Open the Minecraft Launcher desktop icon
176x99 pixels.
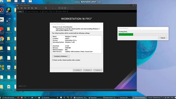click(x=9, y=11)
